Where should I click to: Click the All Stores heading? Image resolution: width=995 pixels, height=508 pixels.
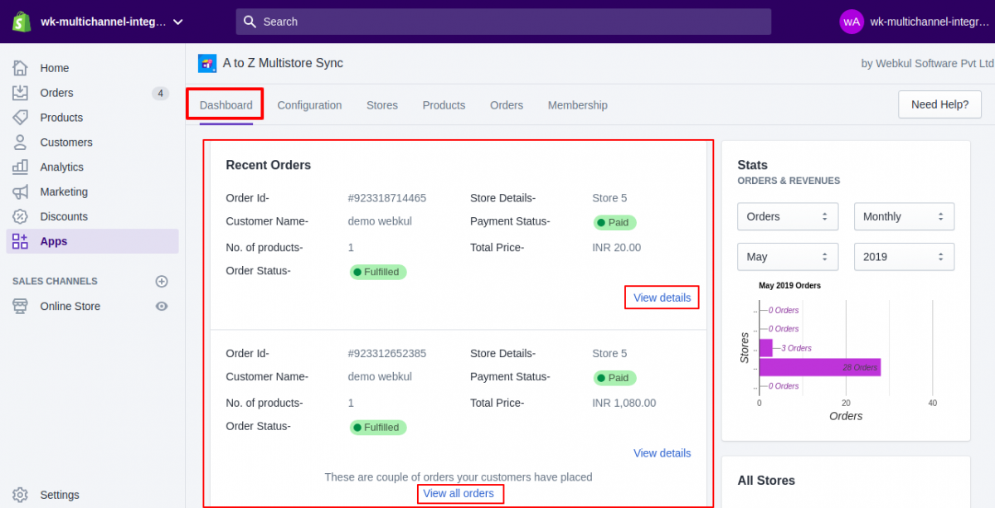coord(766,481)
